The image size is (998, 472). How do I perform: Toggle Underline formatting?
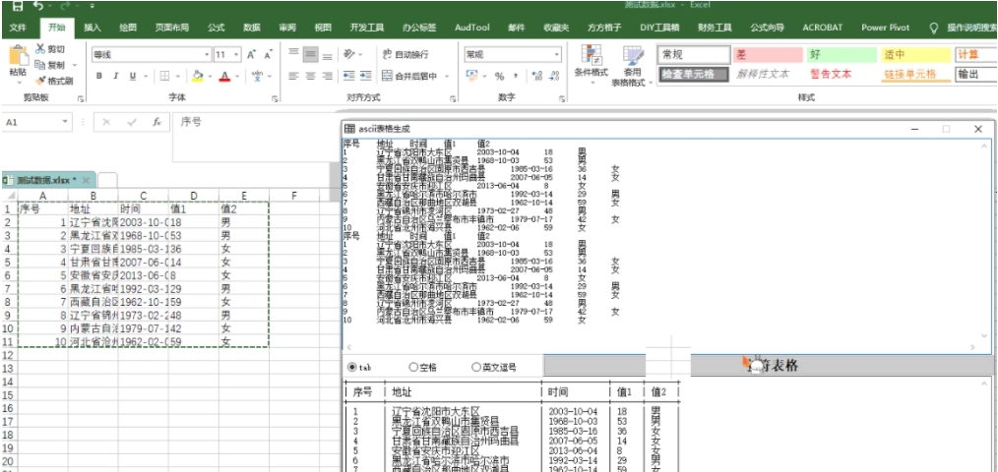[133, 76]
